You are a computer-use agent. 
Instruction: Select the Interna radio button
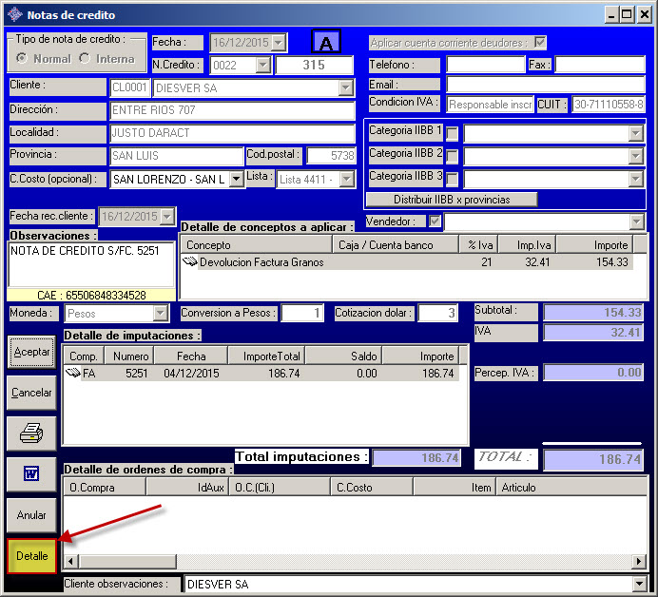pos(85,59)
